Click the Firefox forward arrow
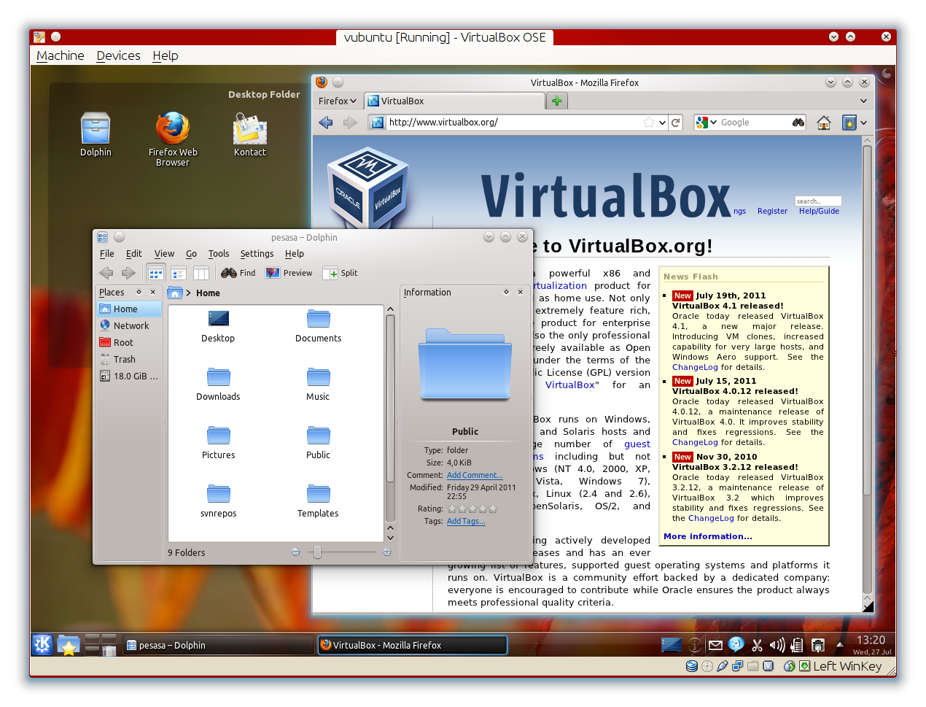This screenshot has width=926, height=707. click(350, 123)
